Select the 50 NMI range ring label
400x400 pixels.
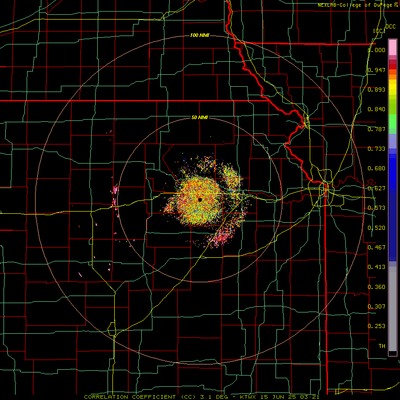coord(200,117)
